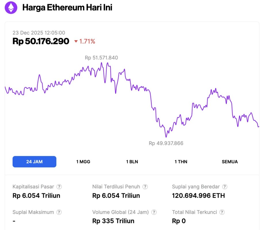Click the Rp 51.571.840 high price label
Image resolution: width=260 pixels, height=230 pixels.
pos(101,58)
